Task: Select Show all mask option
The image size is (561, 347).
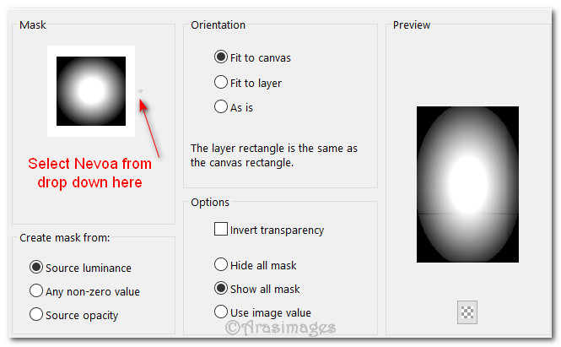Action: [221, 288]
